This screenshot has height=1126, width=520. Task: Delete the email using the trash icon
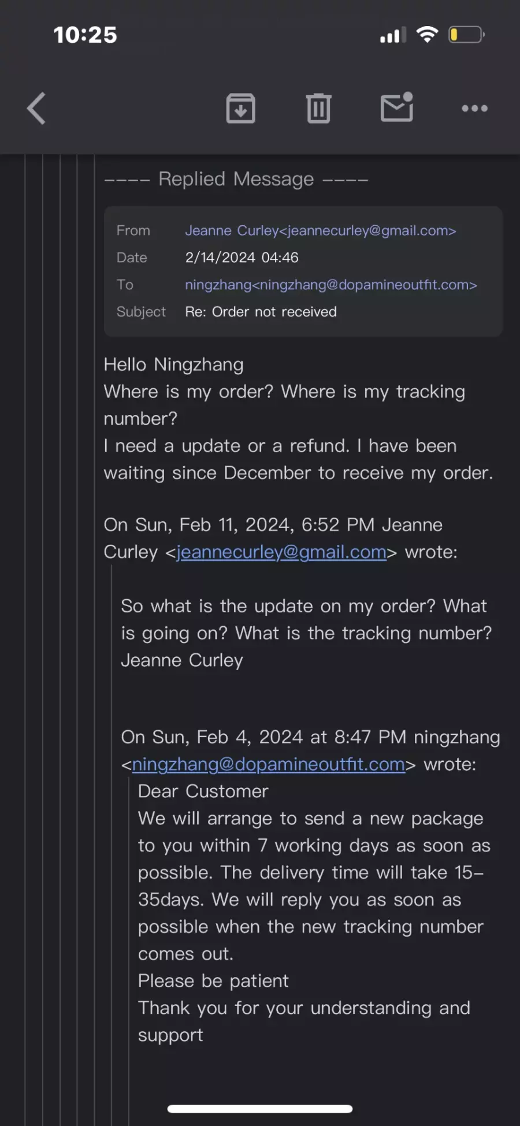coord(318,108)
